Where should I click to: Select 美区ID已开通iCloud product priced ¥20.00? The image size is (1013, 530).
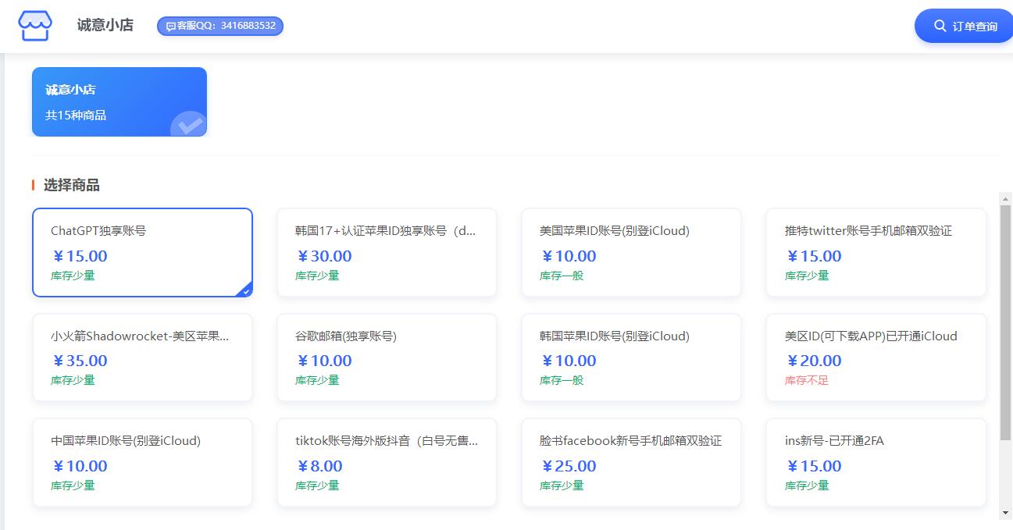(876, 357)
